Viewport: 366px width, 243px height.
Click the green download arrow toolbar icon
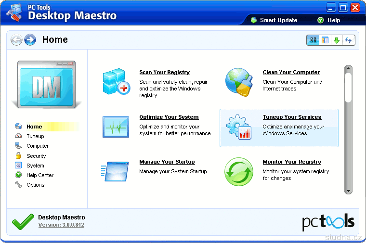(337, 40)
